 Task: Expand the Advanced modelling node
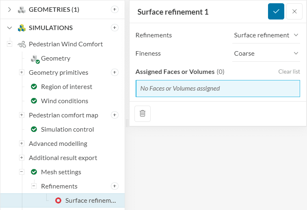coord(22,144)
